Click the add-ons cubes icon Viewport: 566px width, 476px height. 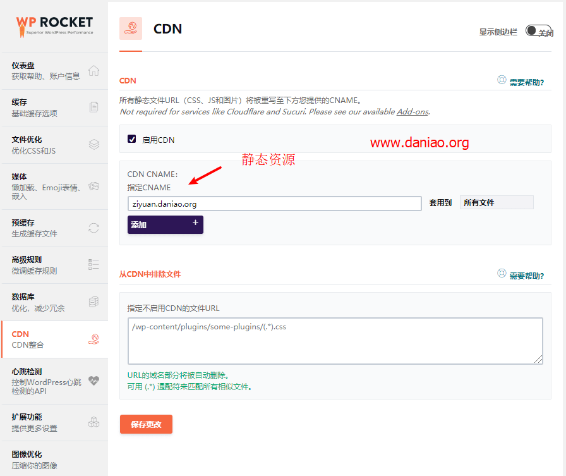tap(94, 422)
